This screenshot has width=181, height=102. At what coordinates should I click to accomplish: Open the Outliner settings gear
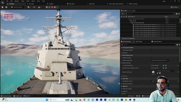point(179,14)
